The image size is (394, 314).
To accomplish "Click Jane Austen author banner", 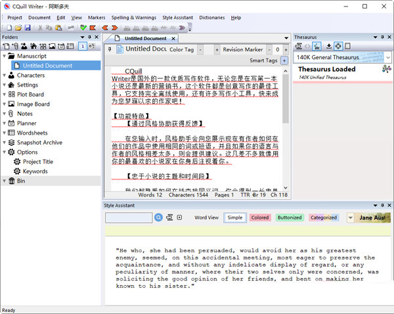I will 372,217.
